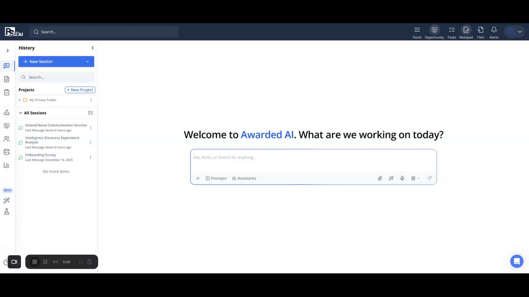Open the Tasks list
529x297 pixels.
[452, 33]
